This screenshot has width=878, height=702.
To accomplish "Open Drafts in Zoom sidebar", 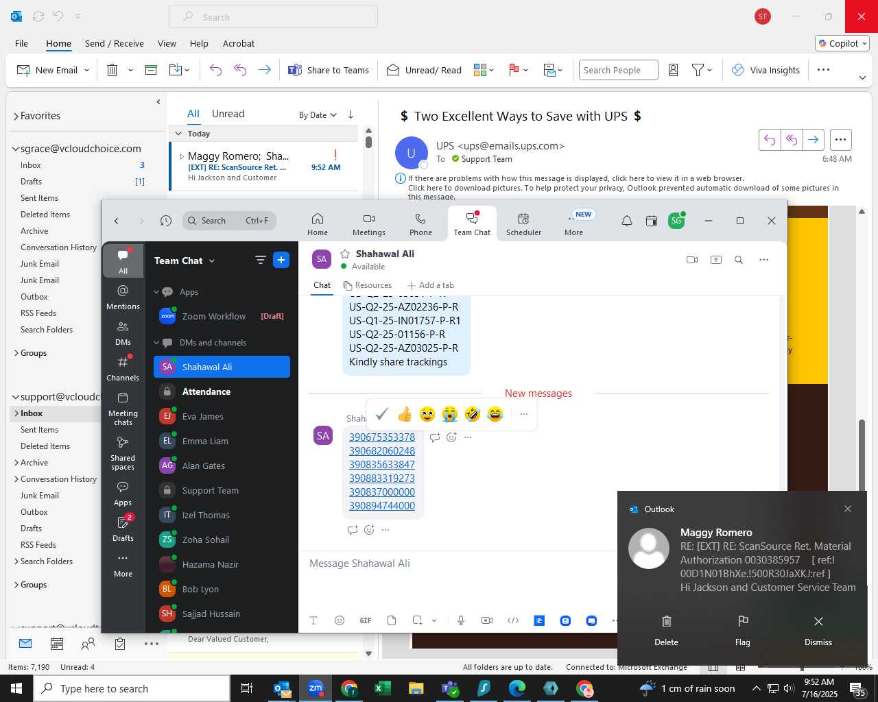I will tap(123, 528).
